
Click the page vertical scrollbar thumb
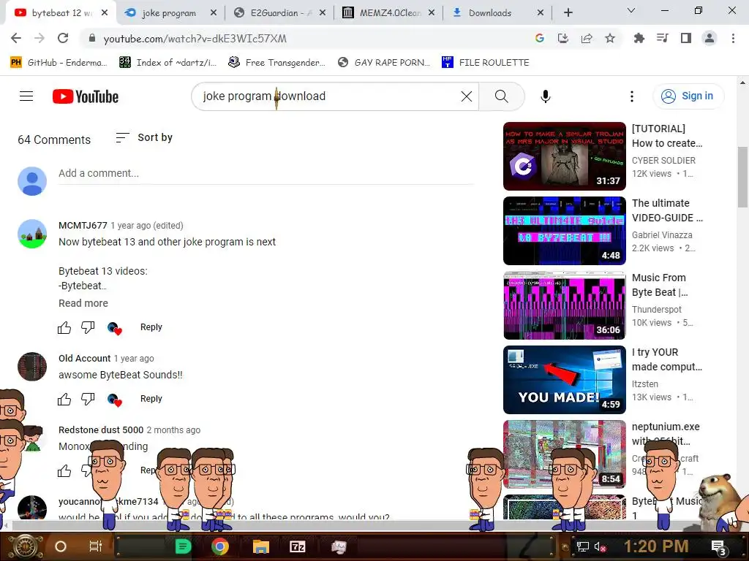pyautogui.click(x=742, y=177)
